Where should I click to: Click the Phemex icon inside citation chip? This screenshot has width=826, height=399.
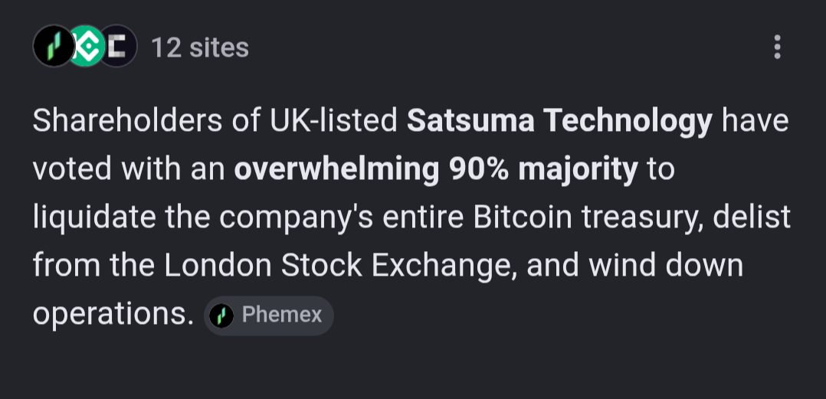point(221,316)
